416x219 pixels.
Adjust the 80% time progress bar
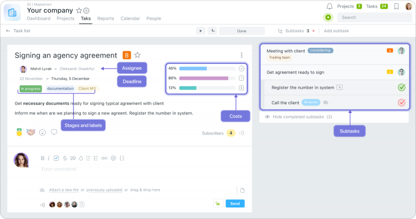207,78
